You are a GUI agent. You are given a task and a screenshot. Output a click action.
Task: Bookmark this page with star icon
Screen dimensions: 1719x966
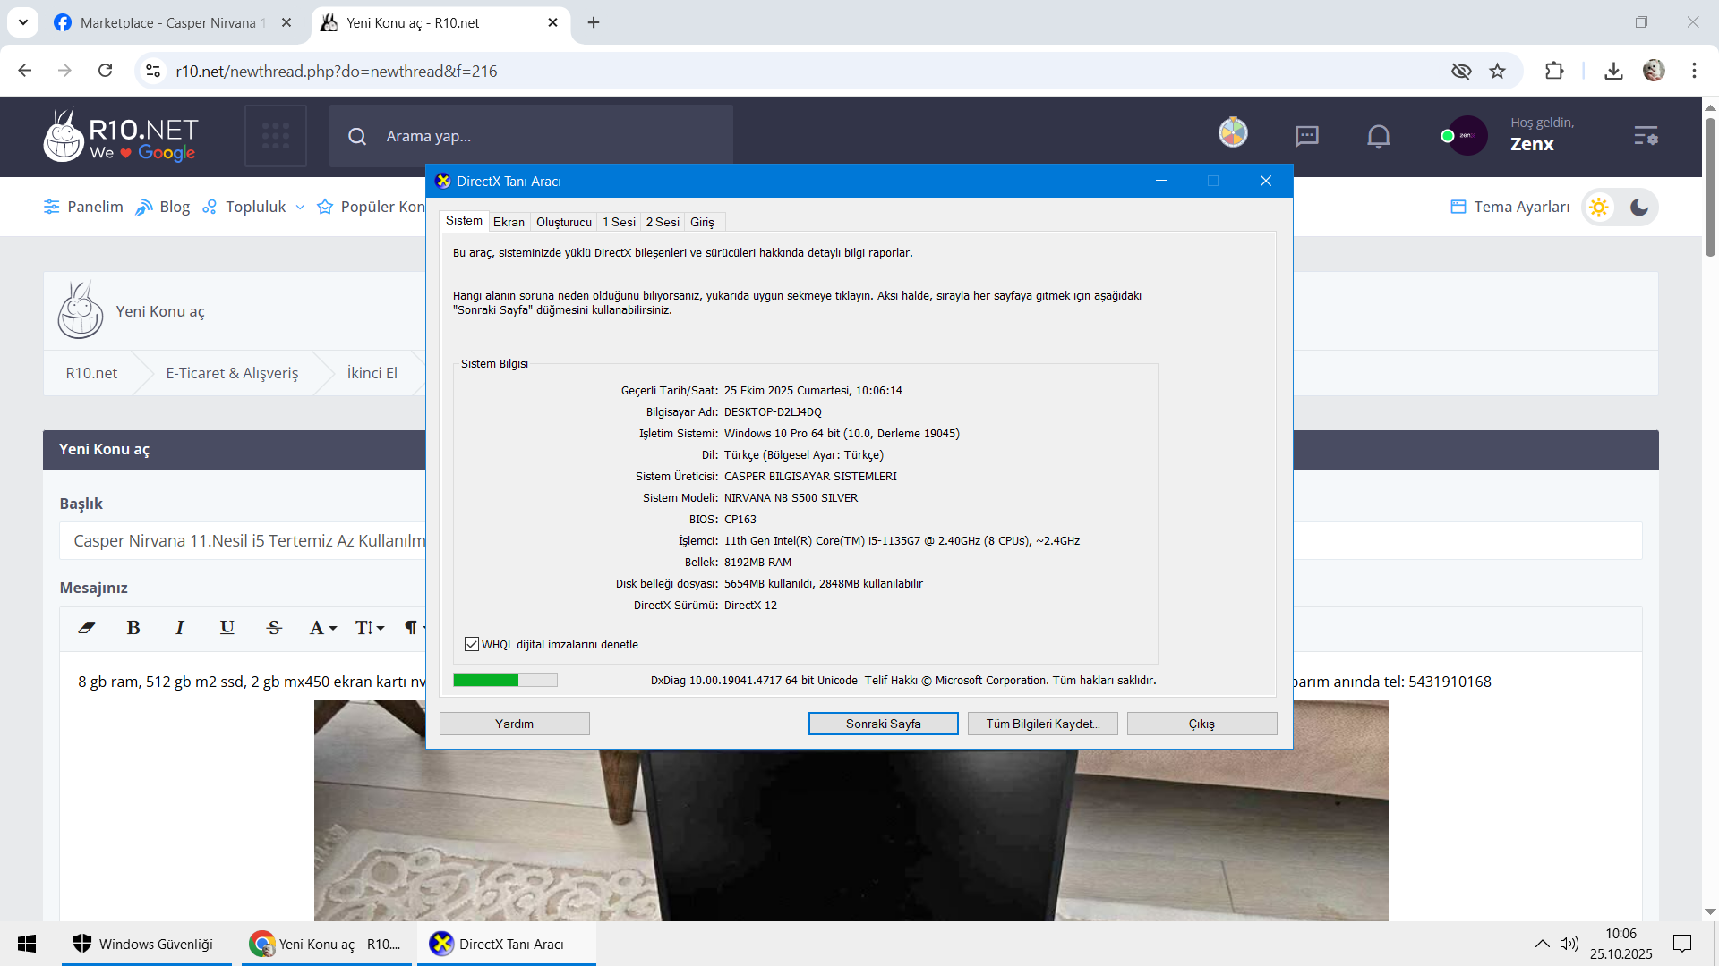pos(1498,71)
